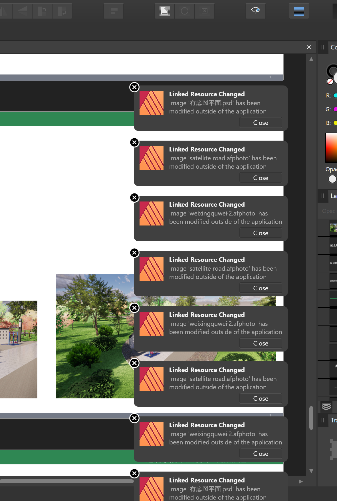The width and height of the screenshot is (337, 501).
Task: Dismiss the lowest 'satellite road.afphoto' notification via X
Action: (x=134, y=363)
